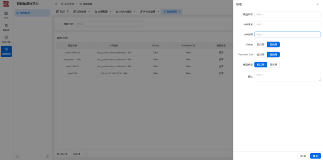Set 模型状态 to 已禁用
The height and width of the screenshot is (160, 323).
(x=273, y=65)
